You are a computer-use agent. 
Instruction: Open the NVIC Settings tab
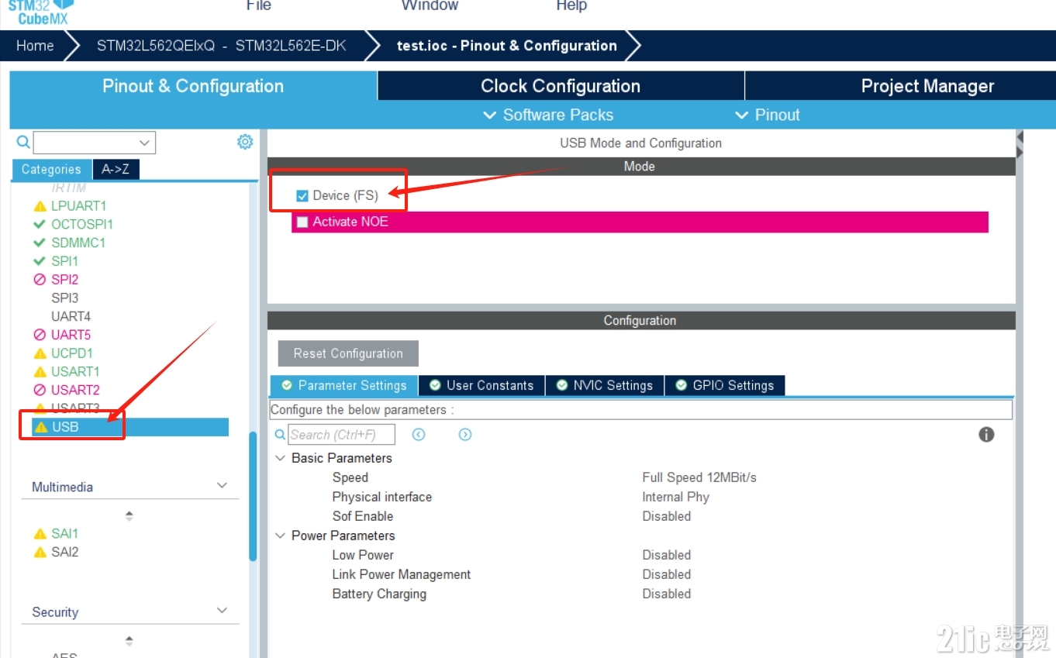click(x=605, y=385)
